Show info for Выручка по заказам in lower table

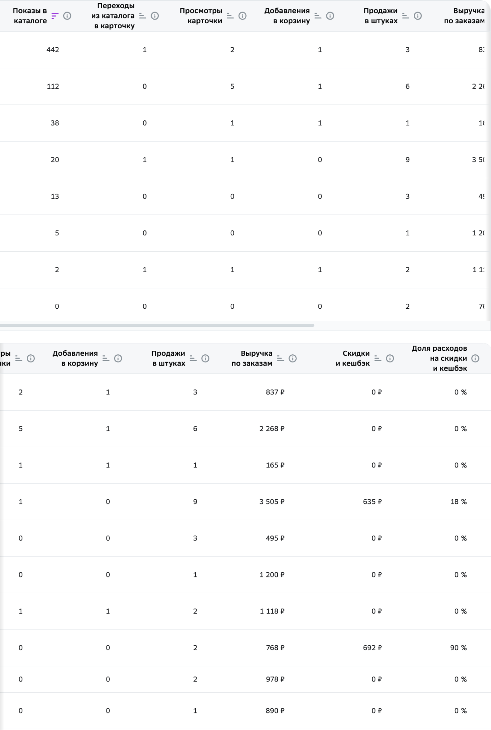[x=293, y=358]
